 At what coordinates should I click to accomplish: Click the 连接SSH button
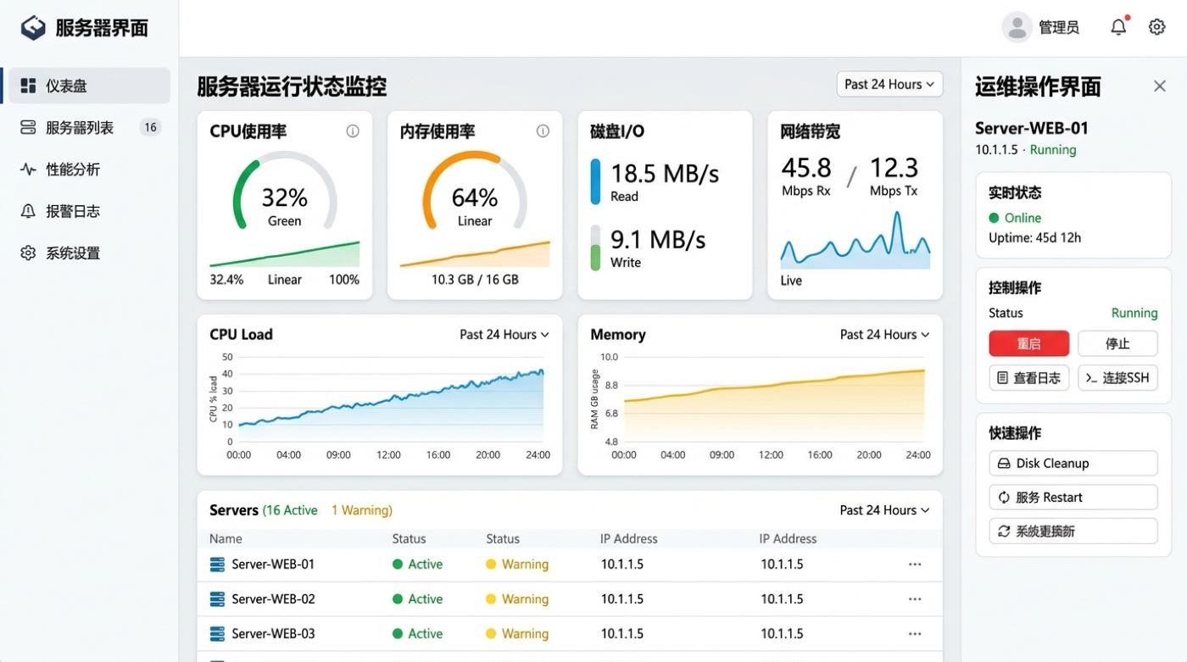click(1117, 378)
